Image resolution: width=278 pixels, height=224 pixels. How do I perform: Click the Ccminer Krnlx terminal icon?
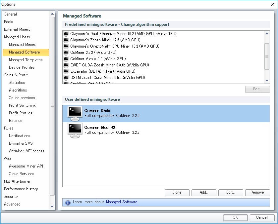point(75,113)
